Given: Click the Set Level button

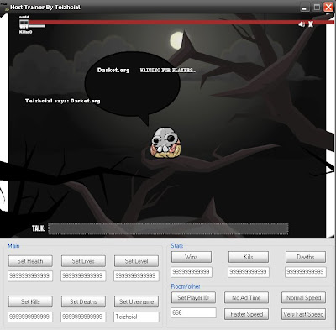Looking at the screenshot, I should (x=136, y=261).
